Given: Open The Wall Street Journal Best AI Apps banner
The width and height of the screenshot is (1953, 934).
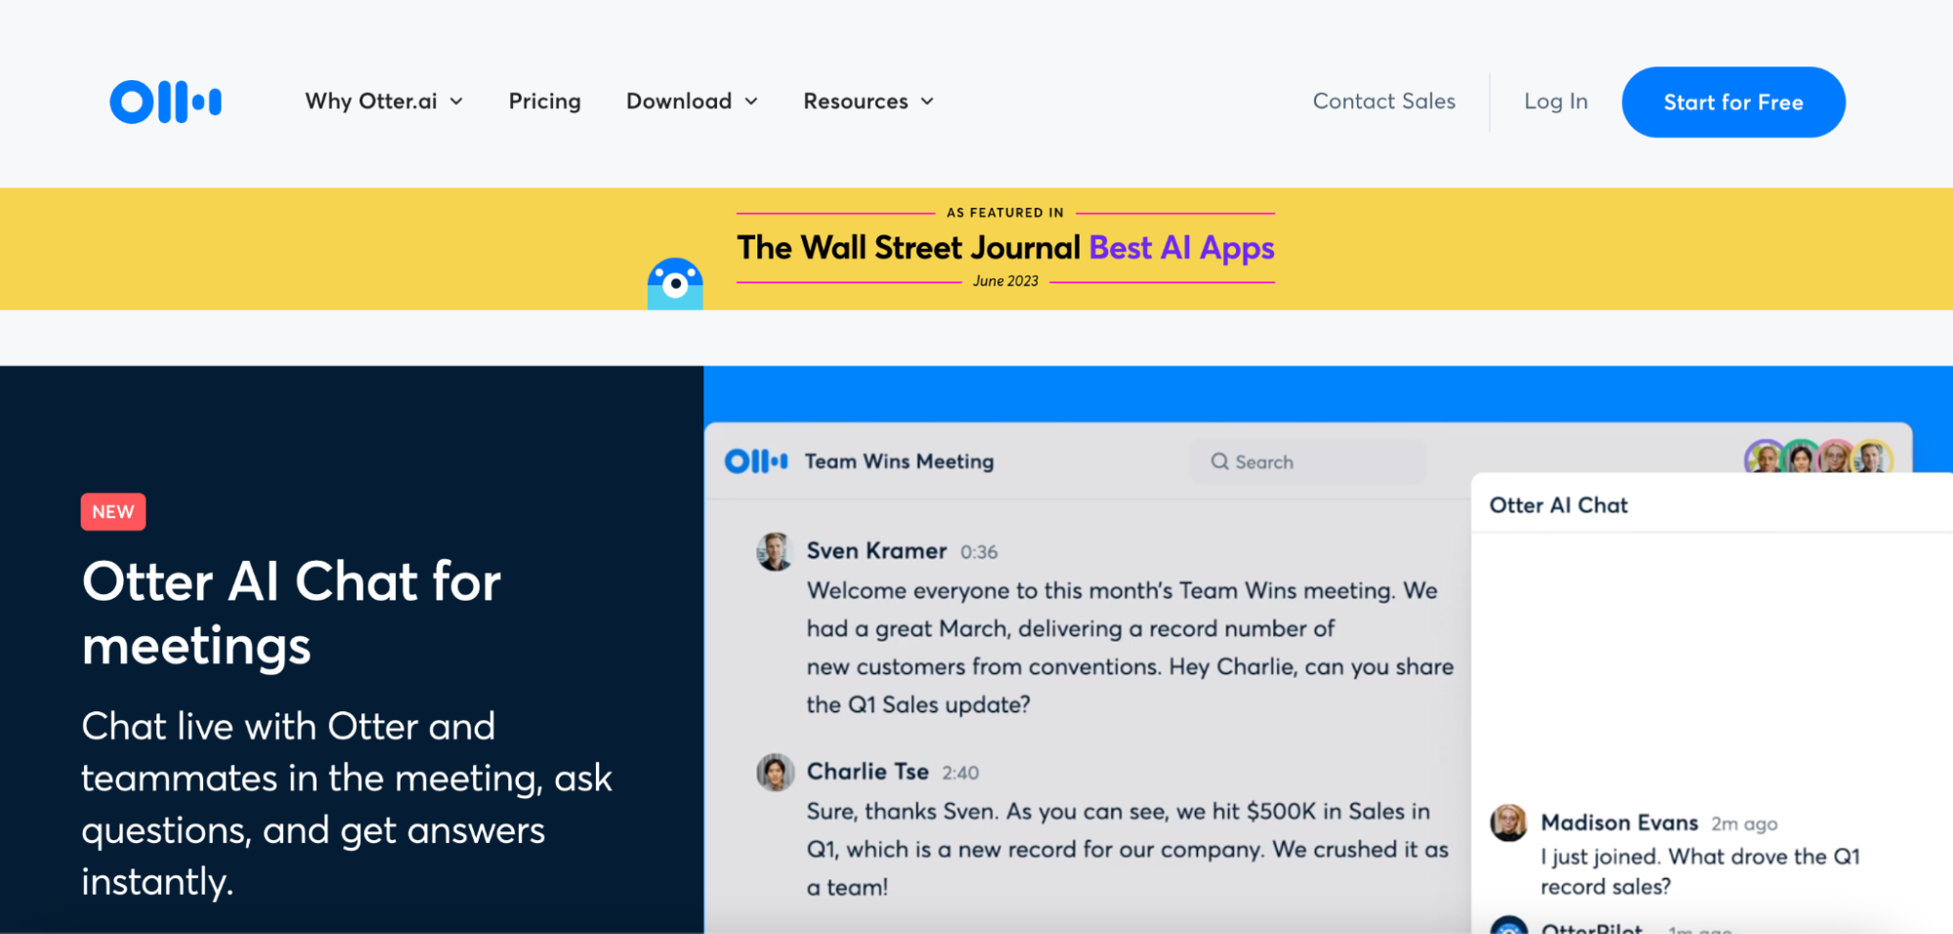Looking at the screenshot, I should pos(1005,248).
